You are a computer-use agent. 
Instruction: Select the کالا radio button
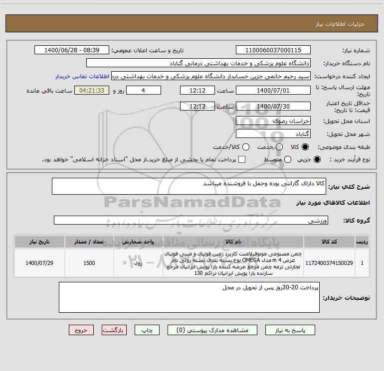[305, 147]
